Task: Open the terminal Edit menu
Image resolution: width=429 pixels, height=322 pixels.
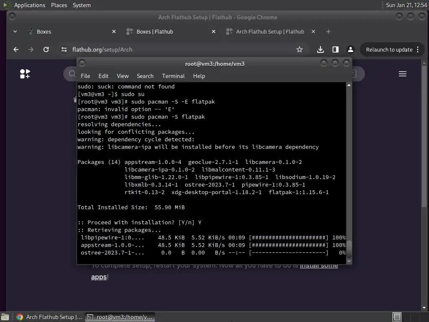Action: point(103,76)
